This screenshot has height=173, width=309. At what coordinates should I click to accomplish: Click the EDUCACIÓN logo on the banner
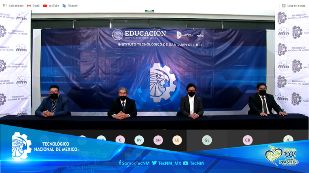pos(139,34)
